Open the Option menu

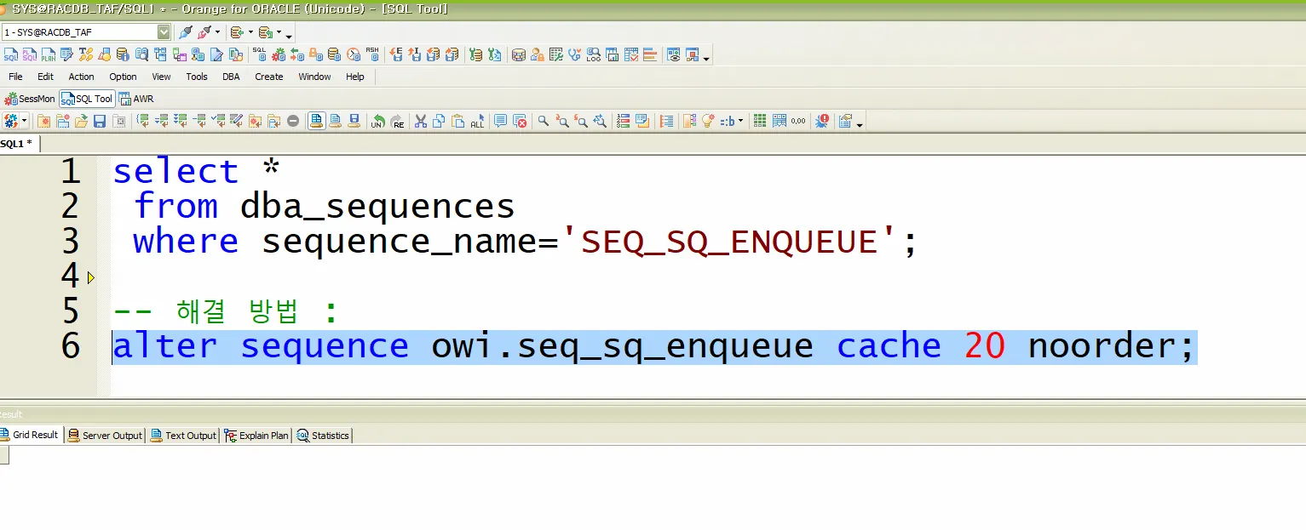(123, 77)
